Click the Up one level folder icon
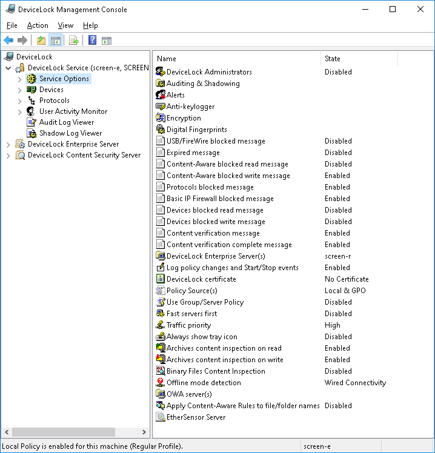 point(41,41)
